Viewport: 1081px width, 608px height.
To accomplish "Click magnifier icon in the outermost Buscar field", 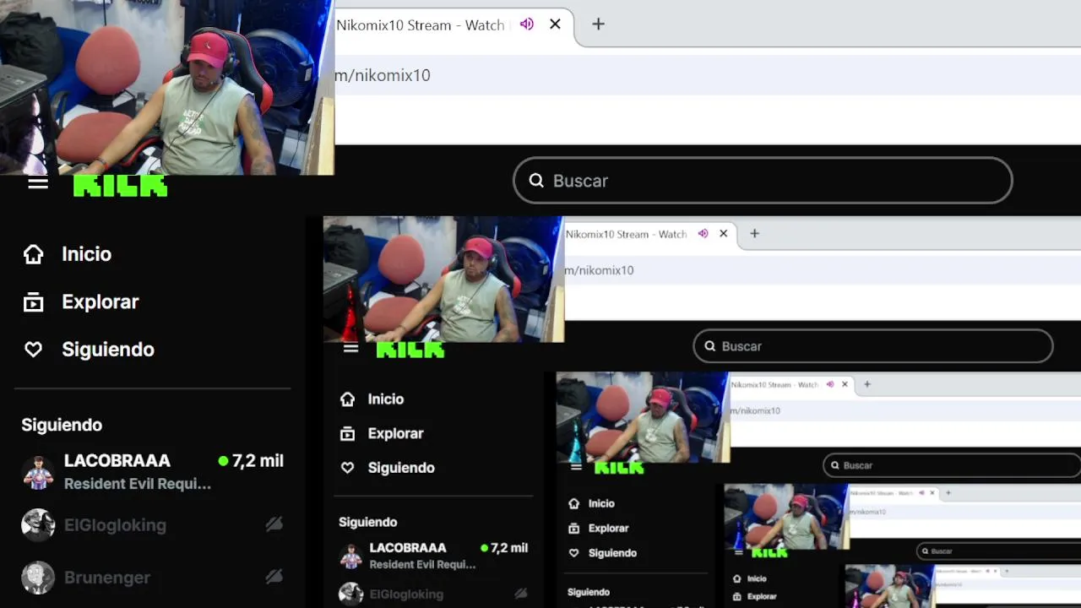I will click(536, 180).
